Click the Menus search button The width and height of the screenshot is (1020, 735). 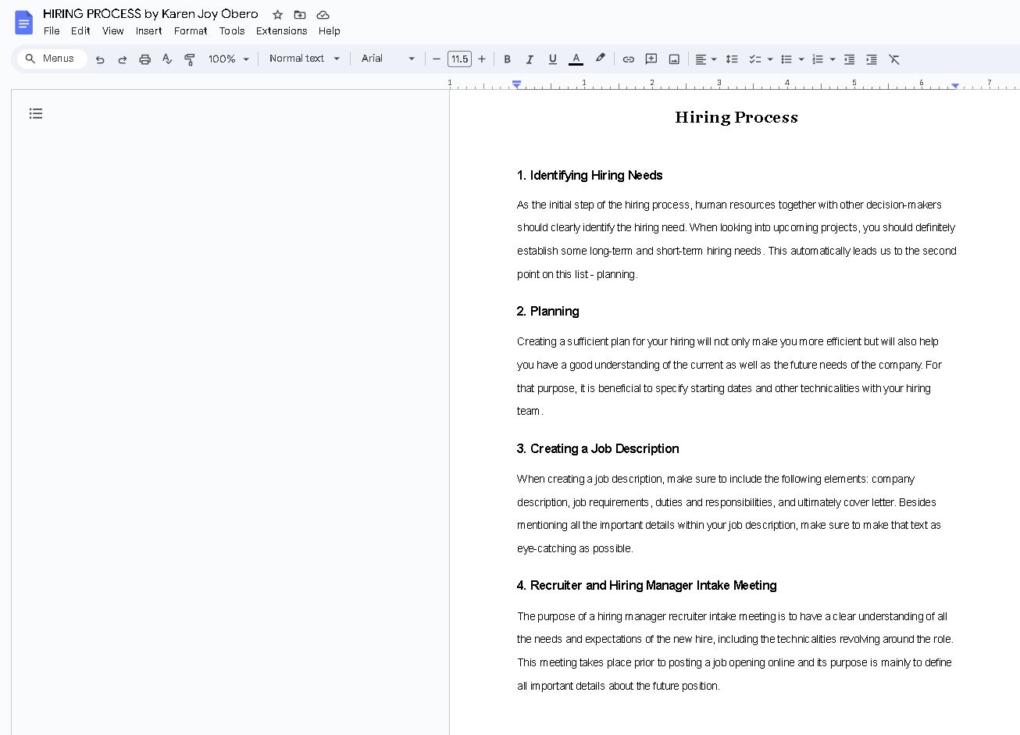(x=52, y=59)
